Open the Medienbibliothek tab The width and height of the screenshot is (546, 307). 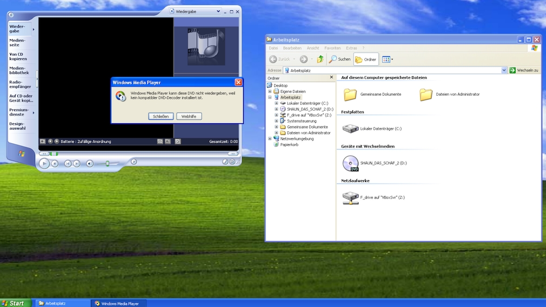click(20, 70)
